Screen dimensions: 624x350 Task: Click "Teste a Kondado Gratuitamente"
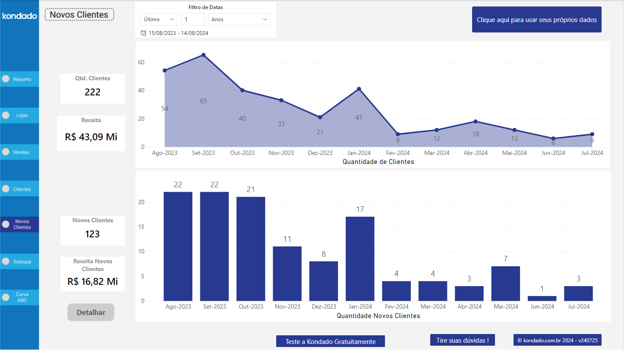[x=330, y=341]
